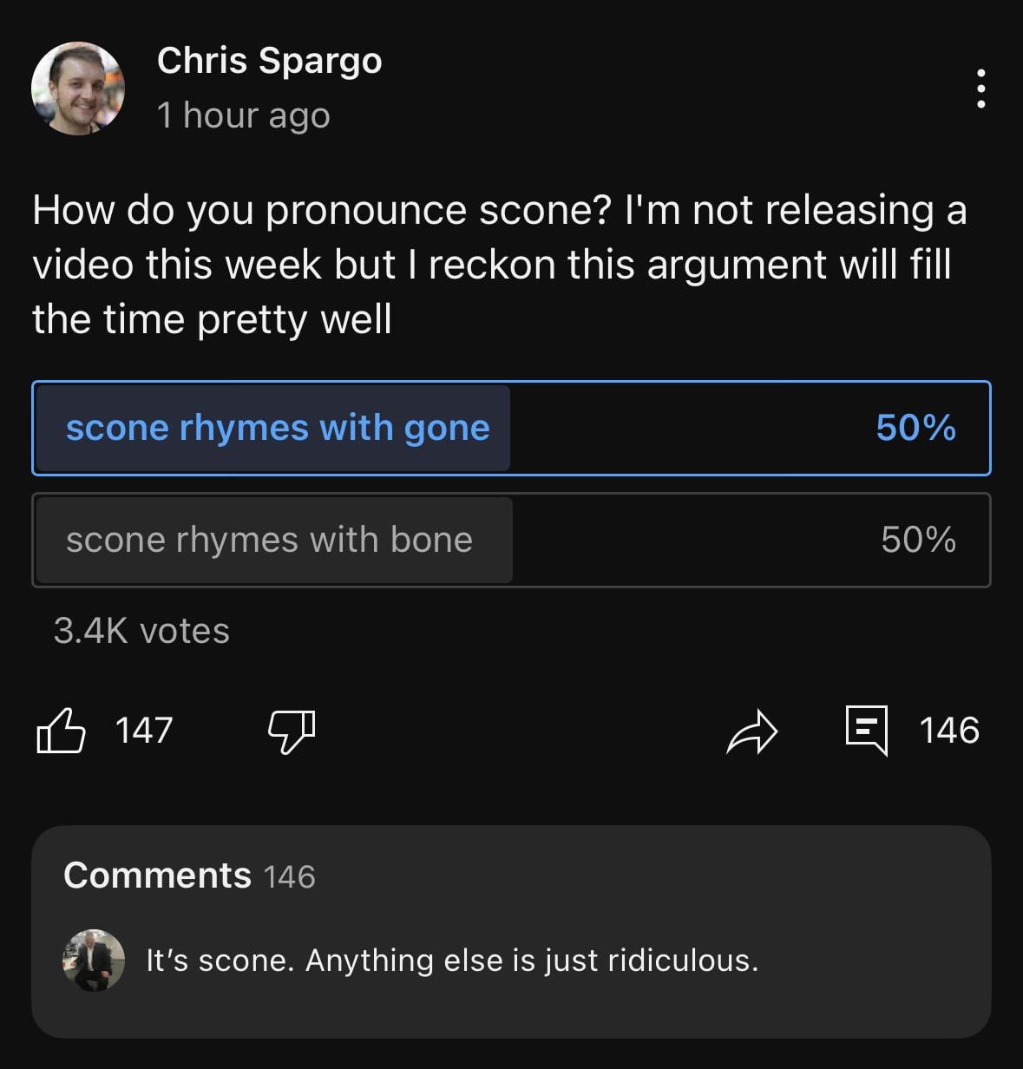Expand the Comments section header

[157, 876]
